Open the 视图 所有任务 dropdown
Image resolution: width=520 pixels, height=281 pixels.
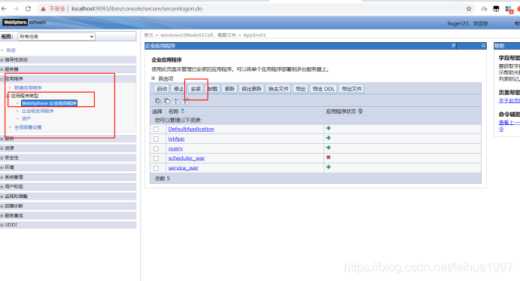[x=56, y=36]
